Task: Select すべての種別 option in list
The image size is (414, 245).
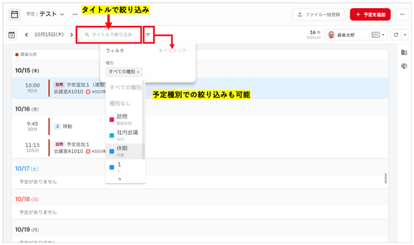Action: [125, 87]
